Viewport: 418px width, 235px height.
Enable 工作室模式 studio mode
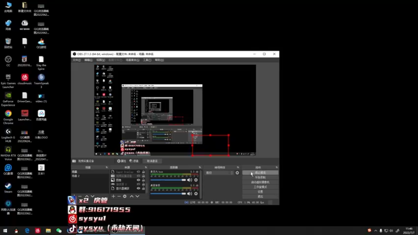pos(260,187)
